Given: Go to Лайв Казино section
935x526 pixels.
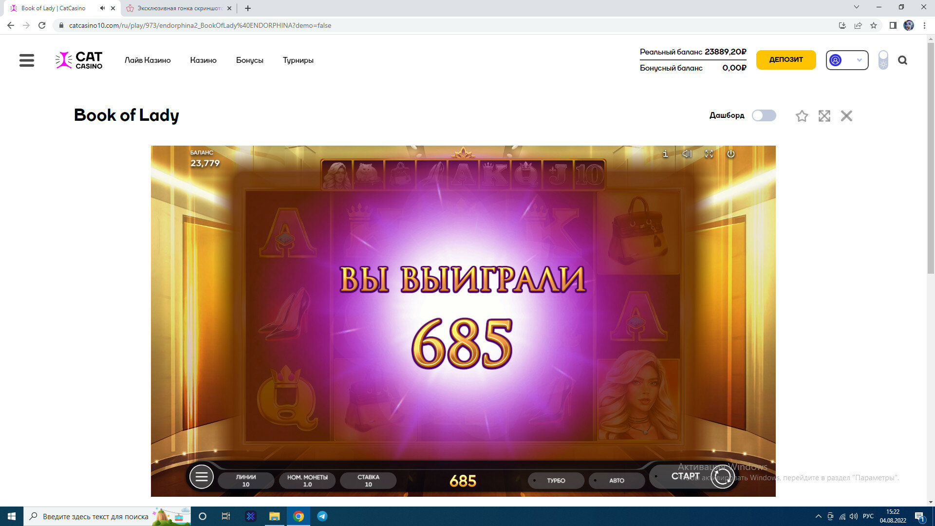Looking at the screenshot, I should point(148,60).
